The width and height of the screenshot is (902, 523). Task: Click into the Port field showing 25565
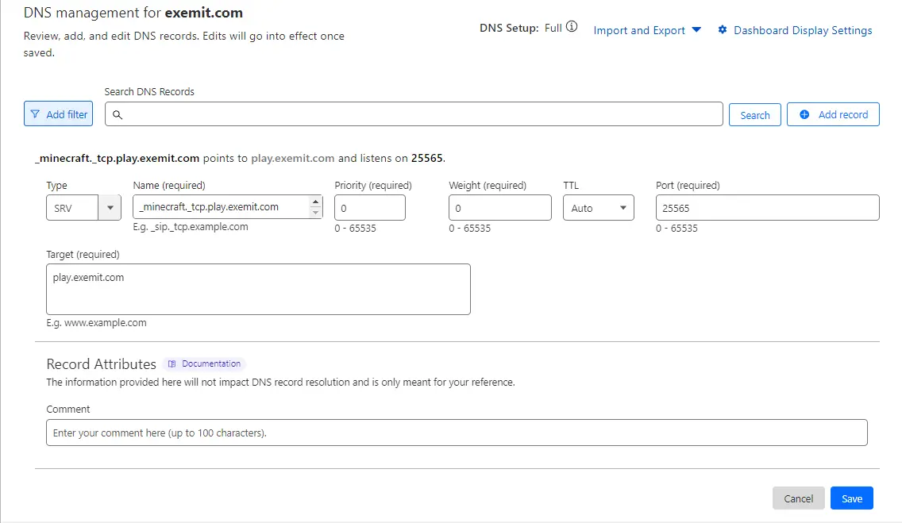(767, 208)
